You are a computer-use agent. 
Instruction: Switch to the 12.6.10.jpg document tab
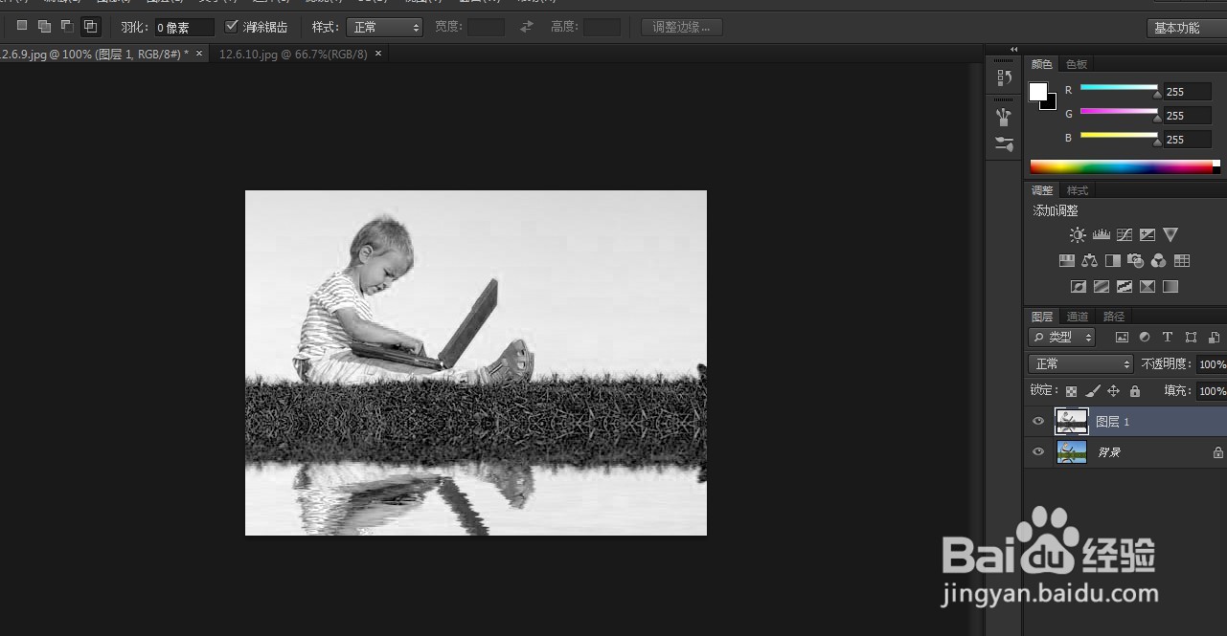pyautogui.click(x=293, y=55)
